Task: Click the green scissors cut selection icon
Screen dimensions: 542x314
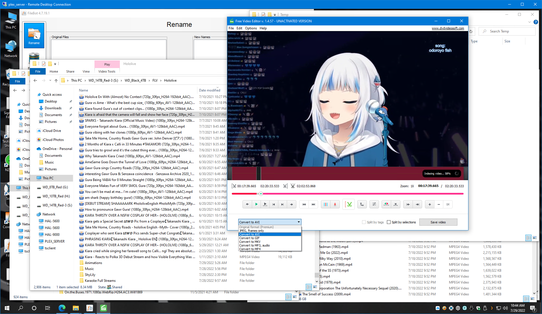Action: tap(349, 204)
